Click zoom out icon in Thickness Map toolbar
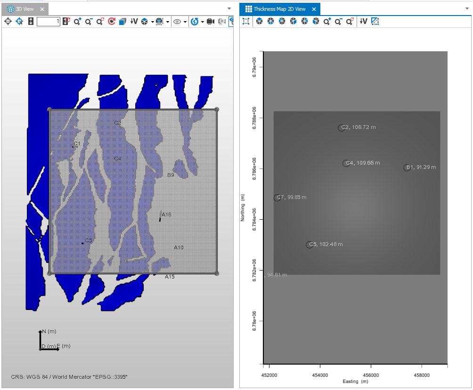473x390 pixels. pyautogui.click(x=338, y=21)
